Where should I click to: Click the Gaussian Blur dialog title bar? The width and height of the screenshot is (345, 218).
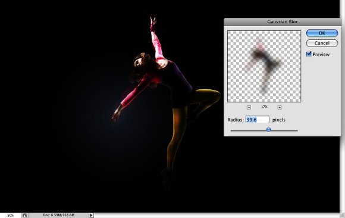click(283, 21)
